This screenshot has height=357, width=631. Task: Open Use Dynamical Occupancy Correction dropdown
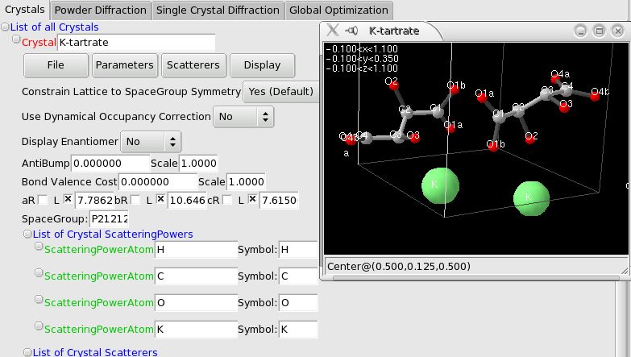pos(243,117)
